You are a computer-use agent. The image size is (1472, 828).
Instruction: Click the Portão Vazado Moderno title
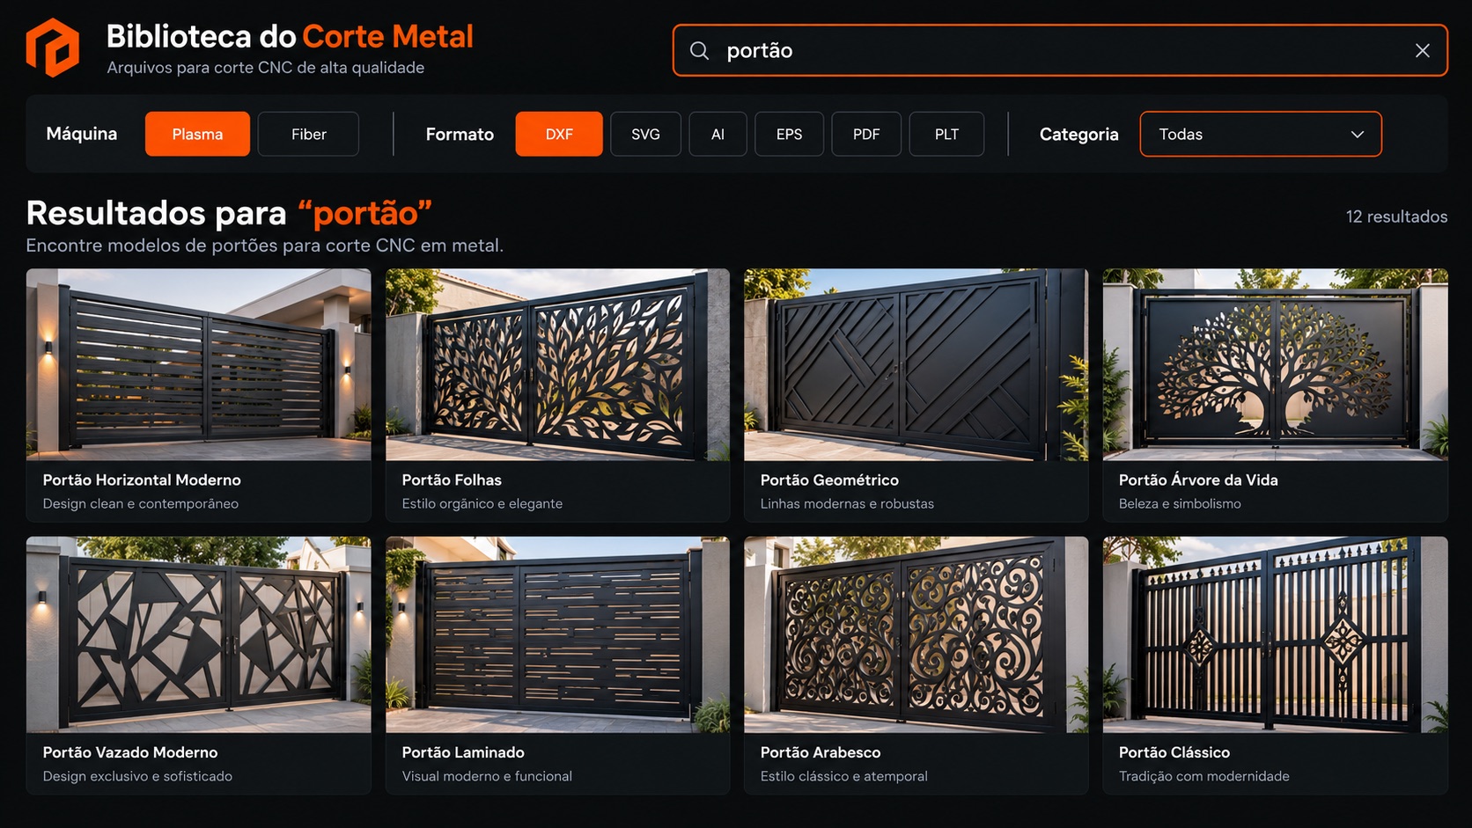point(130,752)
